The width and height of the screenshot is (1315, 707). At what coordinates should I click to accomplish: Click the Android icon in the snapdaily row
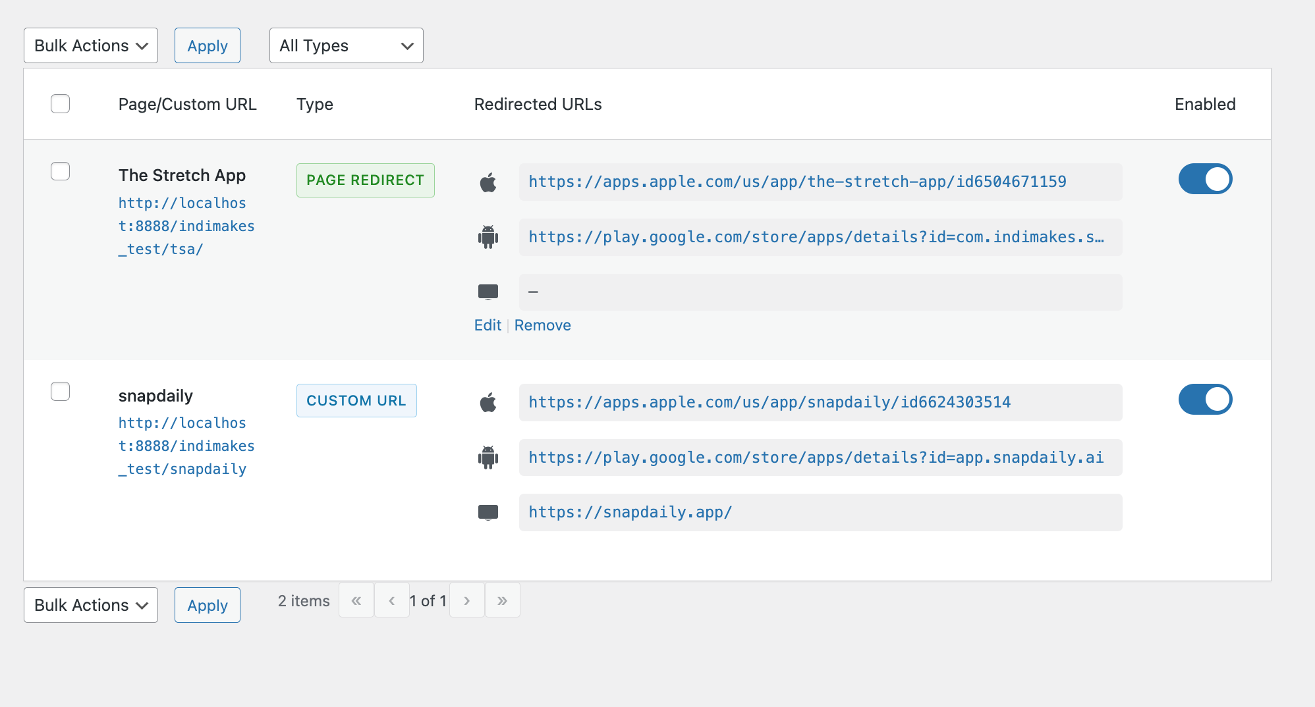point(488,458)
